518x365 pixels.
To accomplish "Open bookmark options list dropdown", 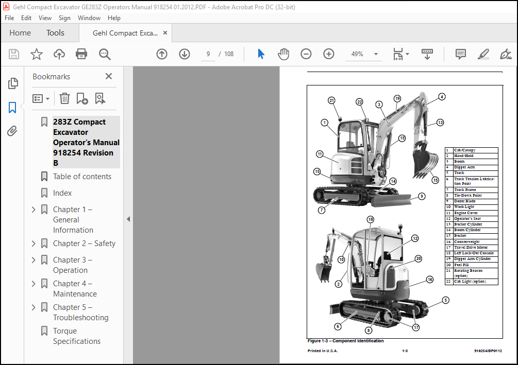I will click(x=41, y=98).
